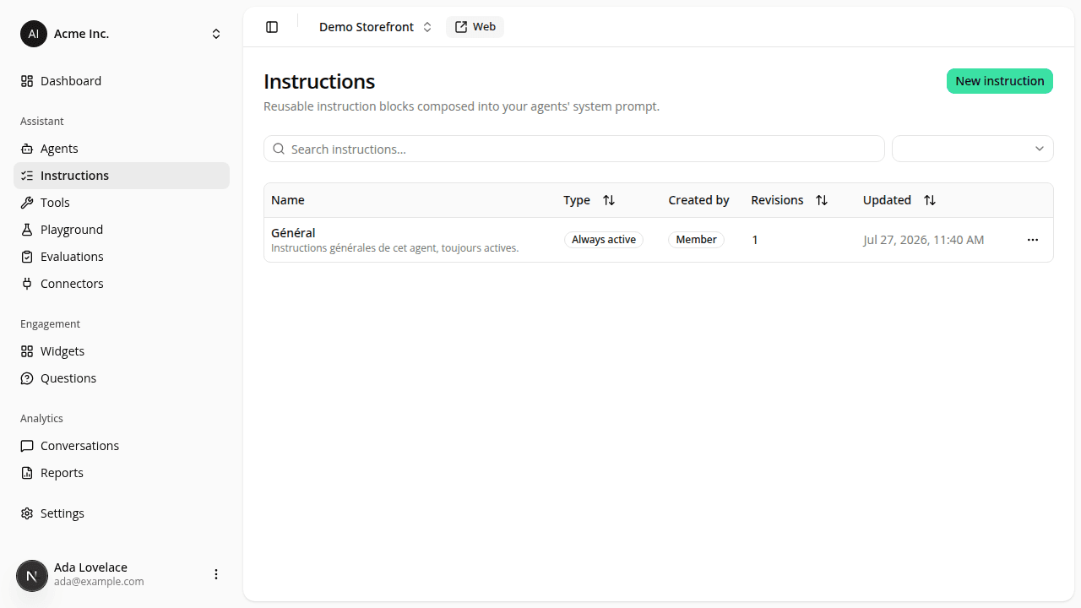
Task: Click the New instruction button
Action: tap(1000, 81)
